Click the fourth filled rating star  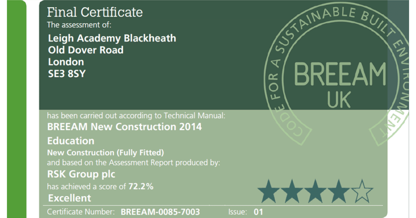click(x=338, y=191)
